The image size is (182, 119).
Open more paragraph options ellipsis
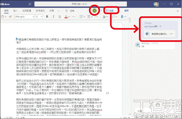(96, 17)
